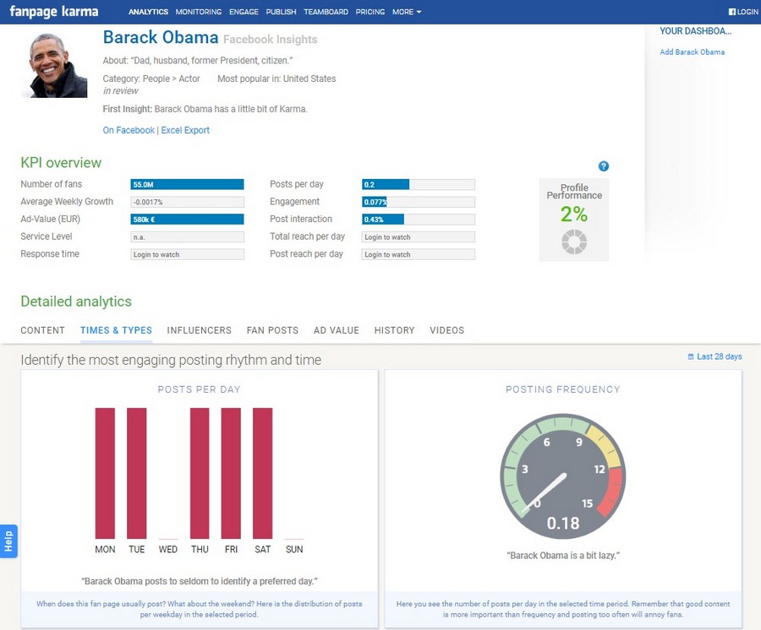Click Login to watch for Total reach per day
Screen dimensions: 761x630
tap(419, 237)
